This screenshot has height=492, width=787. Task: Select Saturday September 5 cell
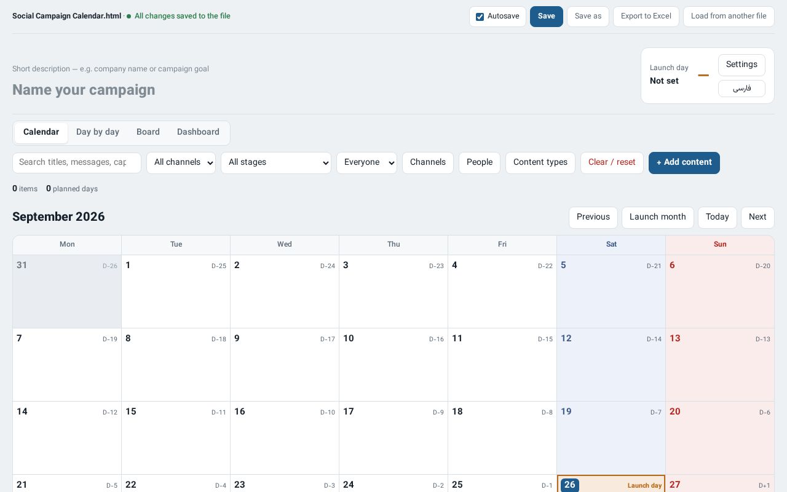pyautogui.click(x=611, y=292)
